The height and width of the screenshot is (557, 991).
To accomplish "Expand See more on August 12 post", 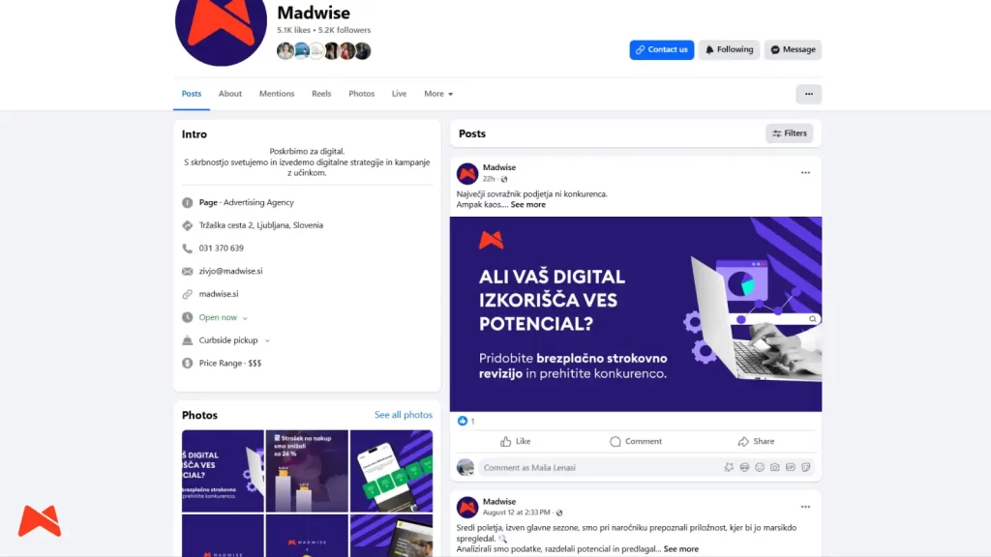I will 680,549.
